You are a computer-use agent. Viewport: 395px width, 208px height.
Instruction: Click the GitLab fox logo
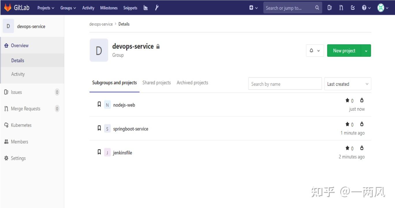point(8,7)
